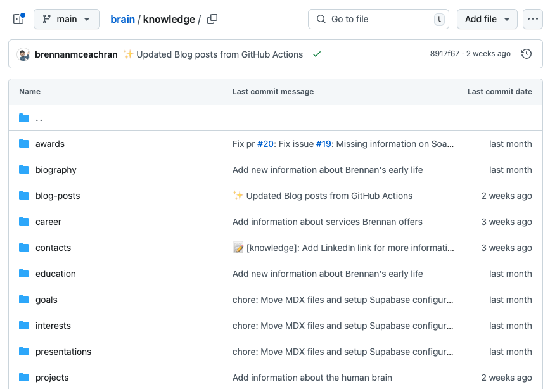The image size is (550, 389).
Task: Open the brain repository breadcrumb link
Action: coord(122,19)
